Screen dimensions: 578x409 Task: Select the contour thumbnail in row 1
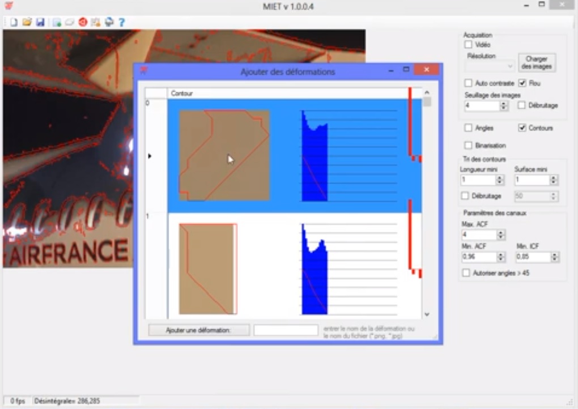point(207,269)
